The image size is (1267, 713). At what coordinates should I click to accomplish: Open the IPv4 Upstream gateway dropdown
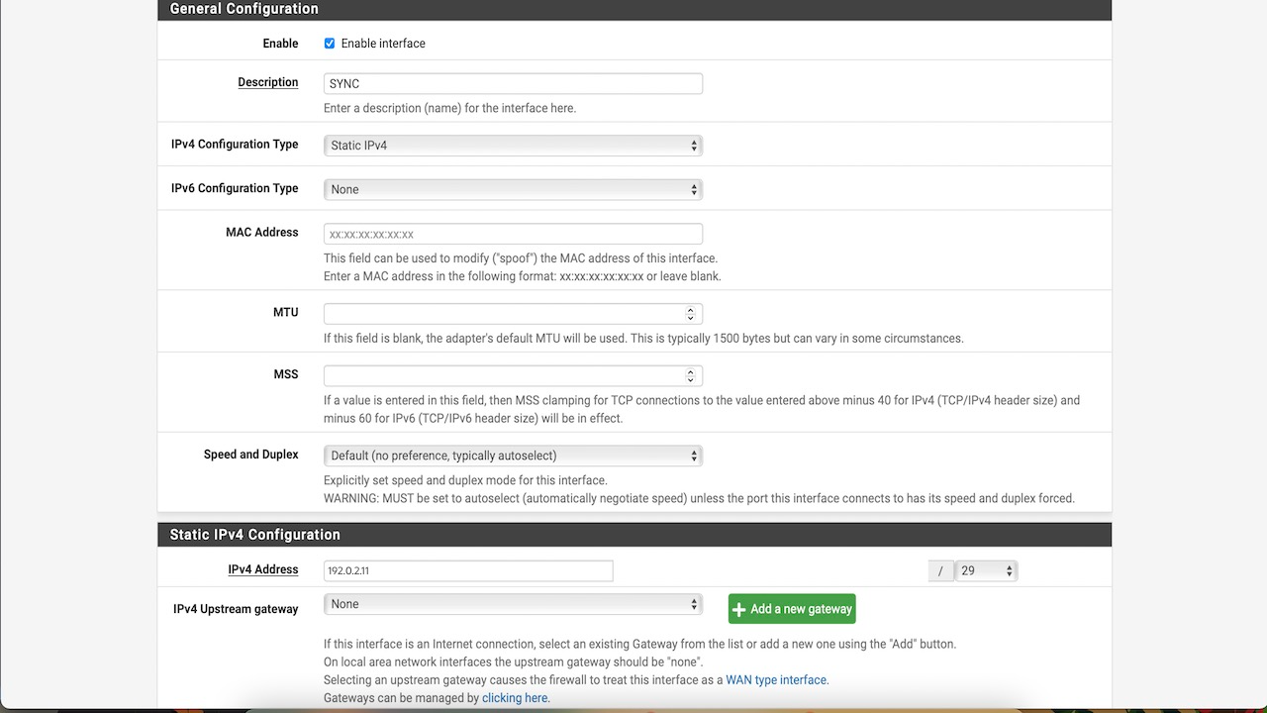512,603
